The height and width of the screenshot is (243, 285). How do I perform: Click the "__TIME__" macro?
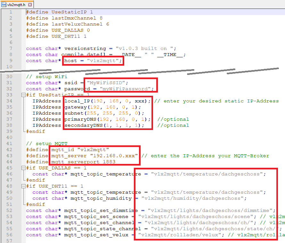pyautogui.click(x=170, y=55)
